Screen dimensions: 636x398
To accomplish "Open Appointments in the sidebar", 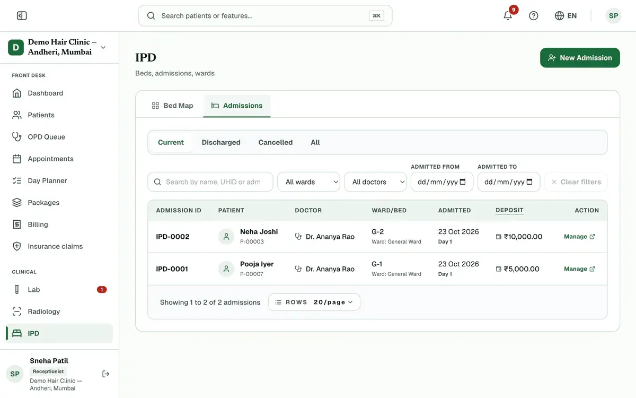I will pos(59,159).
